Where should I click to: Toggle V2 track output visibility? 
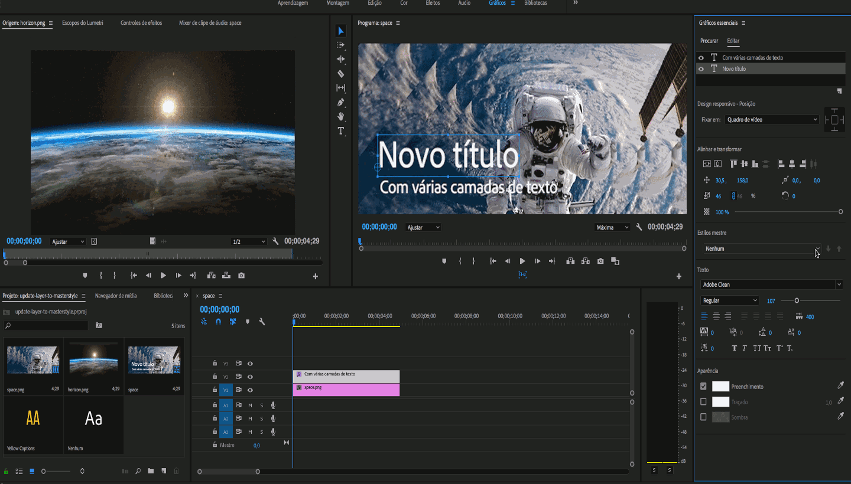(250, 377)
